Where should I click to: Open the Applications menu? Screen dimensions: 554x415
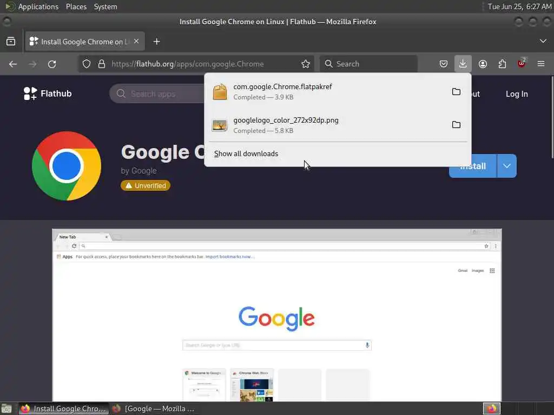pyautogui.click(x=38, y=6)
